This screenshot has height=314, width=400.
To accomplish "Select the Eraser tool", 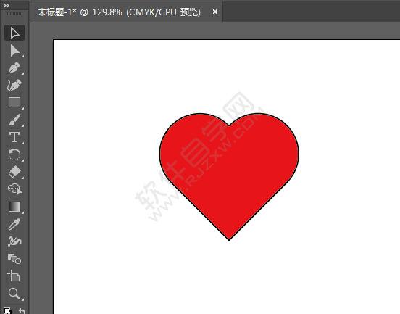I will tap(14, 172).
